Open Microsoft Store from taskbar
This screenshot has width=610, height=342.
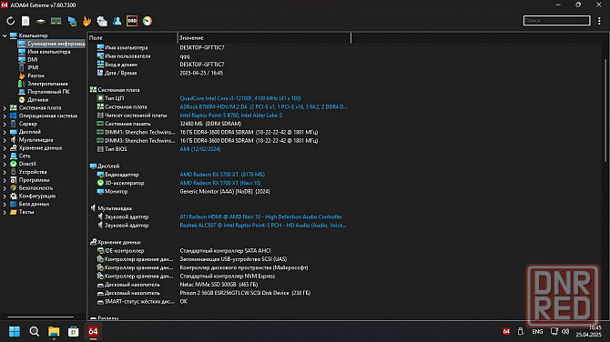(x=73, y=331)
